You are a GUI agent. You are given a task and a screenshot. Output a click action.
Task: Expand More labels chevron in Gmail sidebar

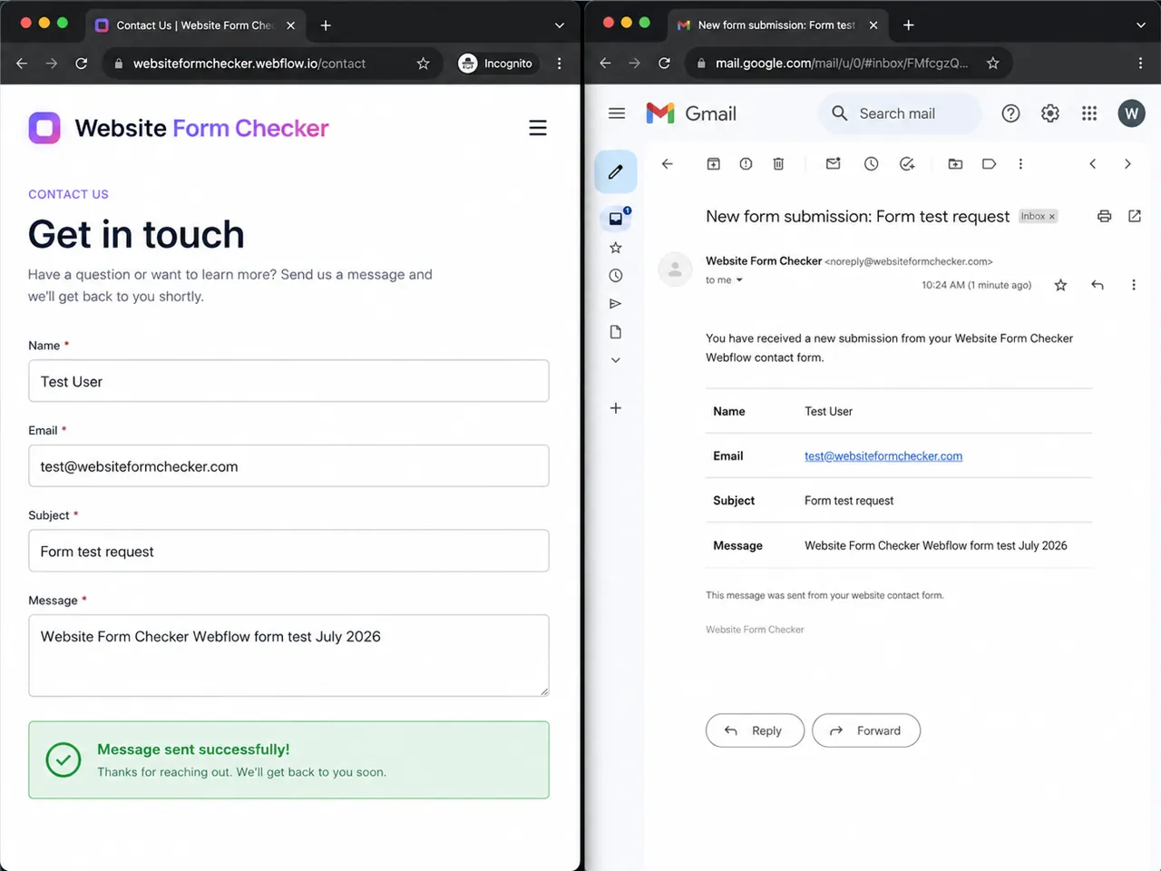point(616,360)
